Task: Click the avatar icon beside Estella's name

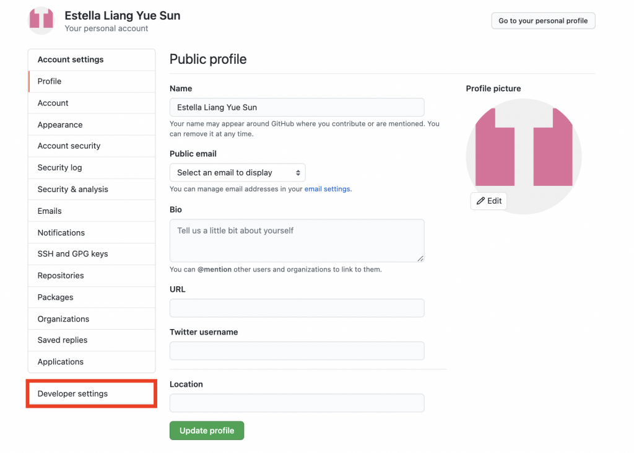Action: click(41, 20)
